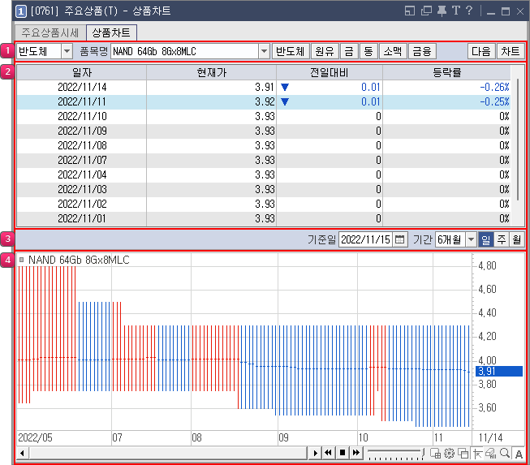Click the -0.25% change value
The image size is (530, 465).
[x=495, y=101]
